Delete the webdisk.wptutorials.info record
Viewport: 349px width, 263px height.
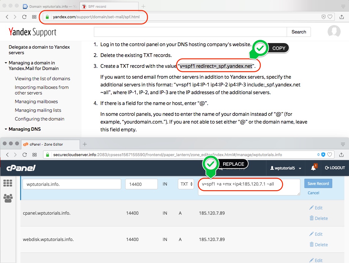coord(319,244)
